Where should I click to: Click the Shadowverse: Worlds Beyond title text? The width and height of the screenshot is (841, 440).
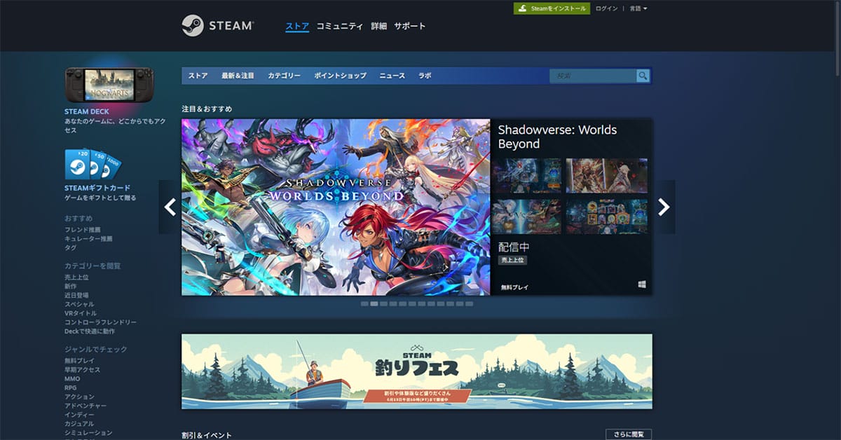557,137
